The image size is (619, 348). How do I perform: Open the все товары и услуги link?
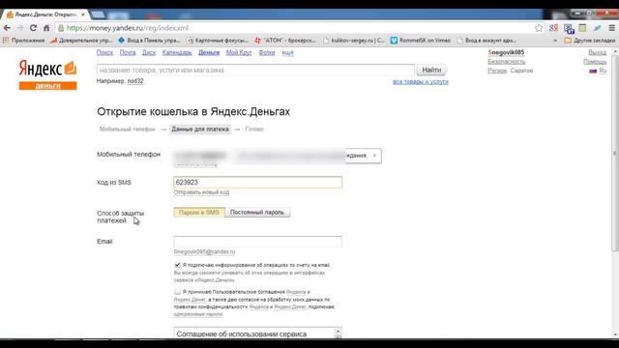[x=421, y=81]
